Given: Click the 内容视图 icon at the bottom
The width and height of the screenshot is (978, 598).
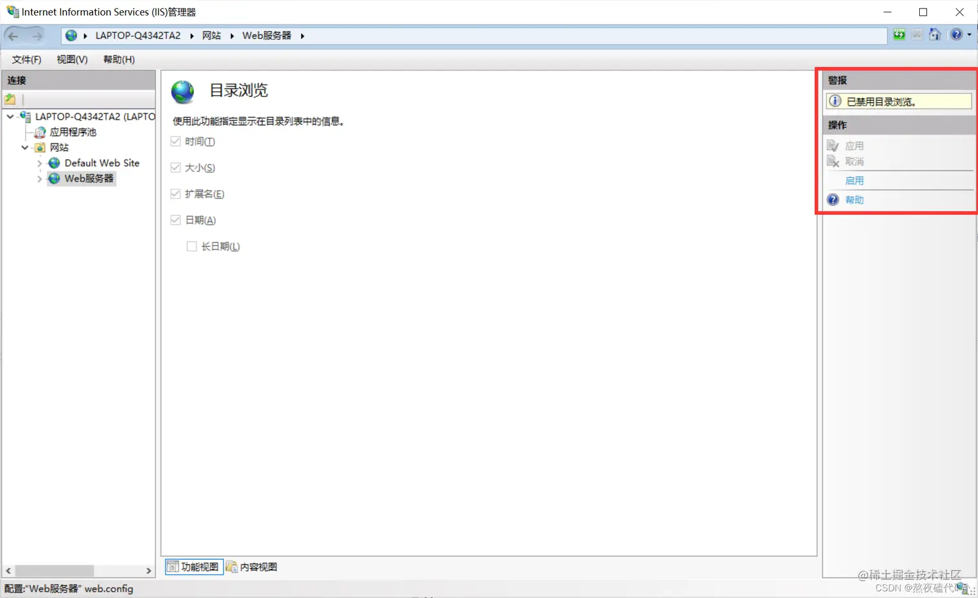Looking at the screenshot, I should click(232, 567).
